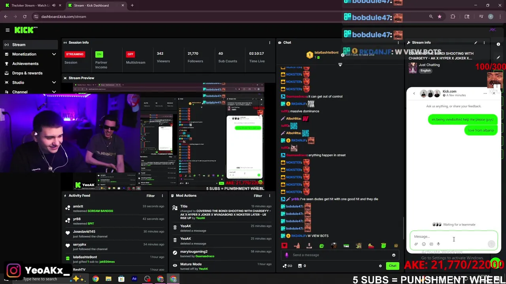Viewport: 506px width, 284px height.
Task: Open Stream info panel options menu
Action: (484, 43)
